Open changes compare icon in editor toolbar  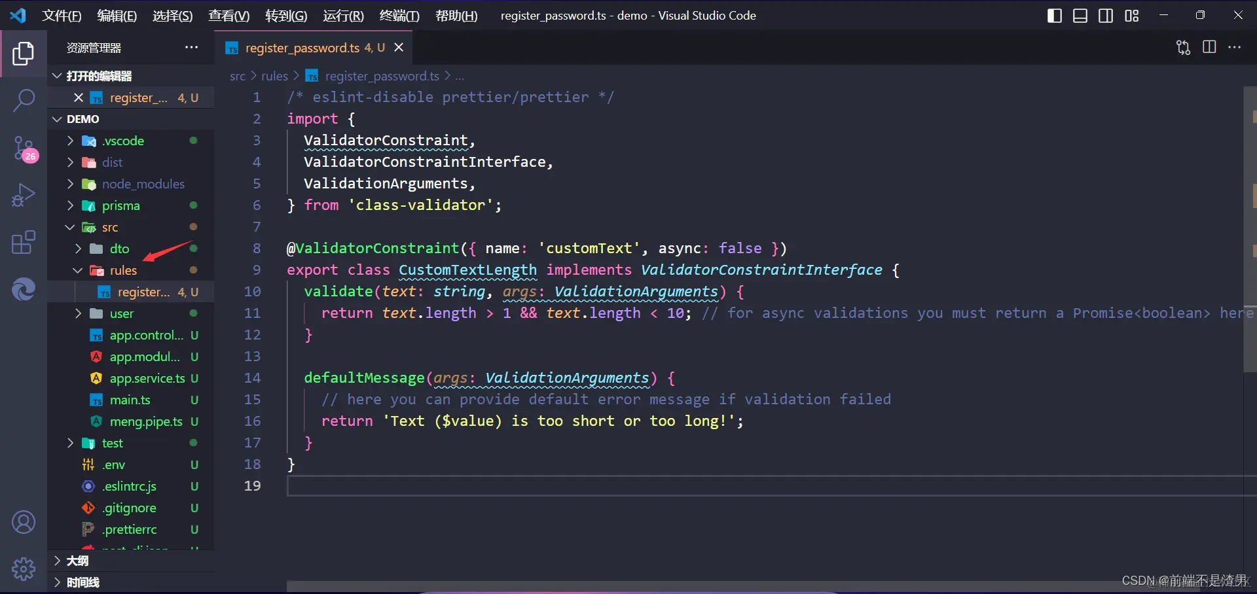point(1183,47)
